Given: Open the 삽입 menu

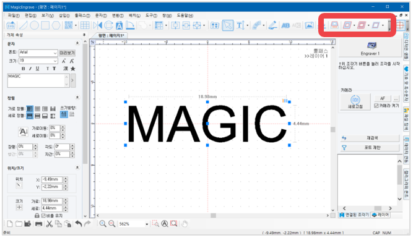Looking at the screenshot, I should coord(64,15).
